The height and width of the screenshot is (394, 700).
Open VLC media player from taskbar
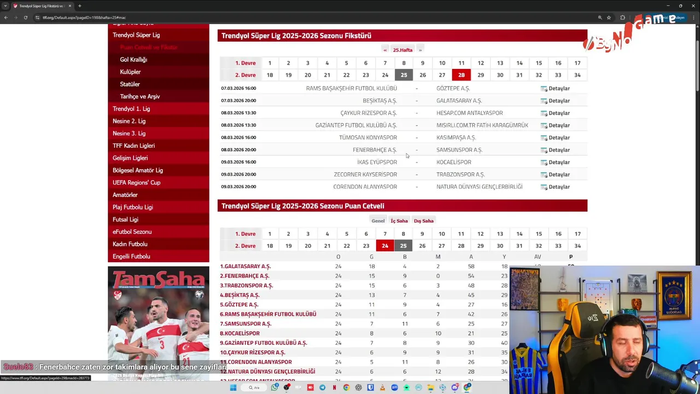tap(383, 387)
